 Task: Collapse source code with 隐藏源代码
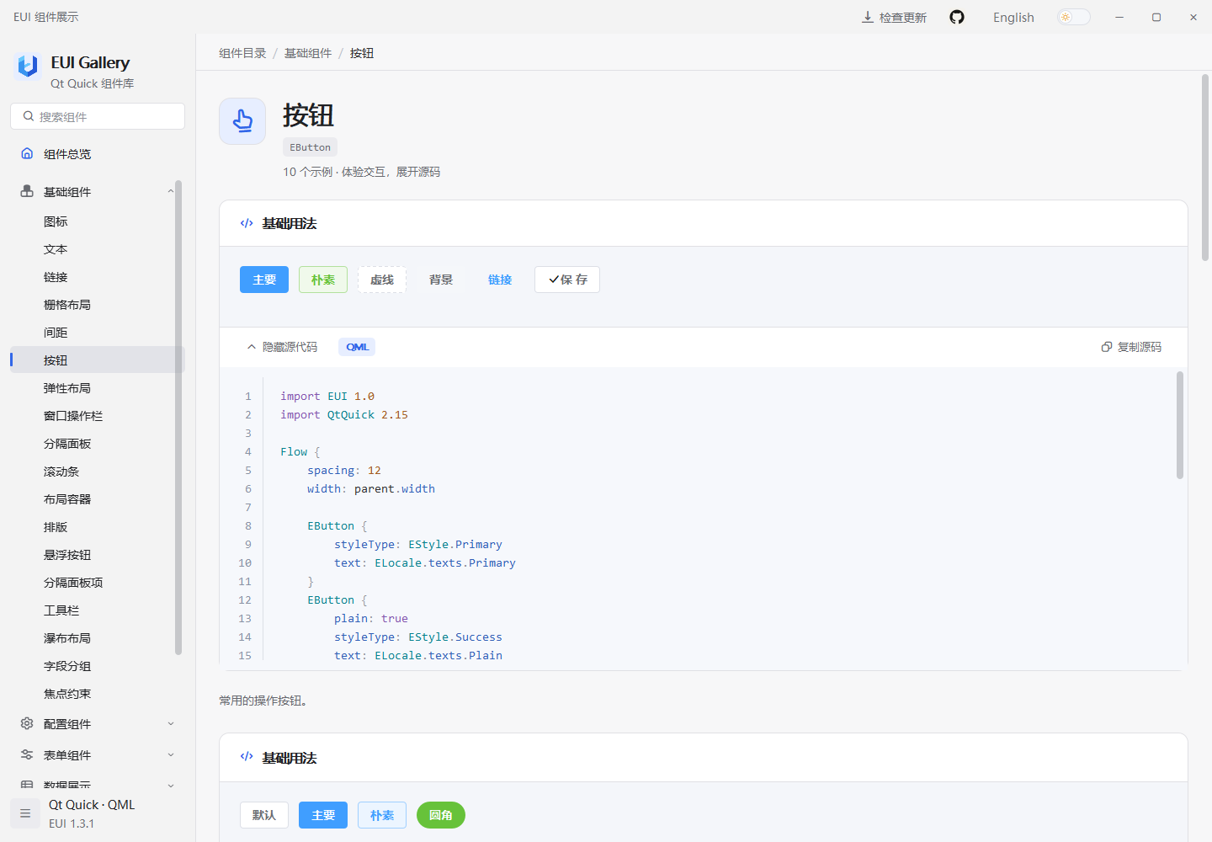pyautogui.click(x=282, y=347)
